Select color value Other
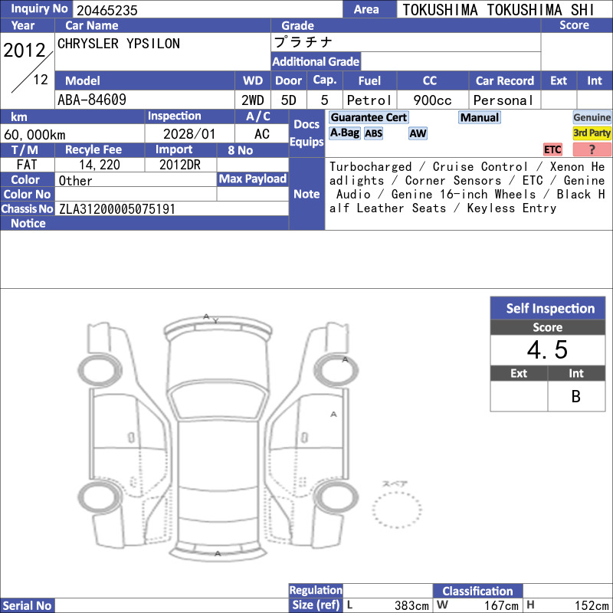The width and height of the screenshot is (613, 613). 75,180
